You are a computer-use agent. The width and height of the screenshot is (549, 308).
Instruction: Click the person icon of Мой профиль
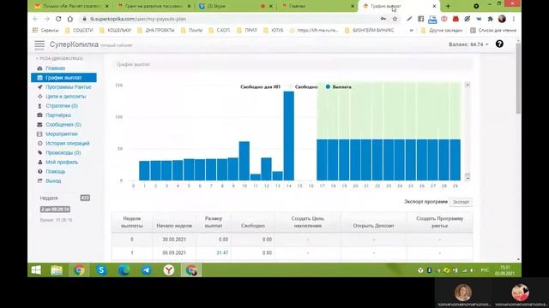[40, 163]
